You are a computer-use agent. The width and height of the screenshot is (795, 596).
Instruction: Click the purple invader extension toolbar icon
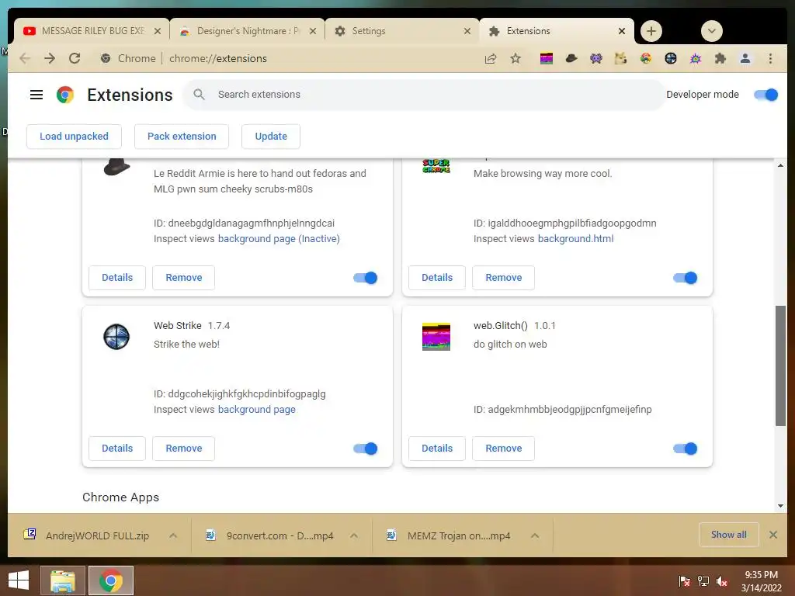pos(596,59)
